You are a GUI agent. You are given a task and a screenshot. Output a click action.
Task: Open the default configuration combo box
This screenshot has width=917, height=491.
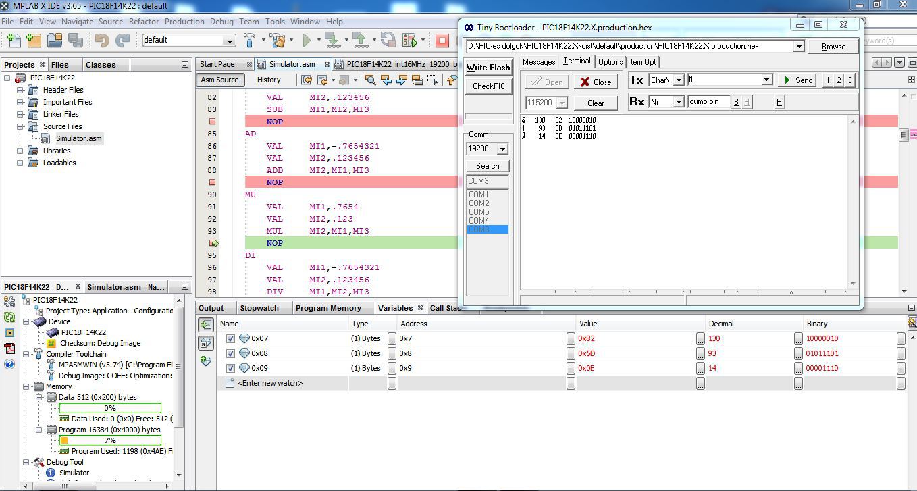(188, 40)
